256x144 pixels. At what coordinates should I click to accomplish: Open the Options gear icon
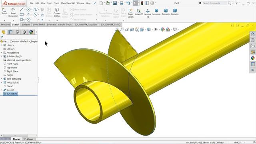152,3
